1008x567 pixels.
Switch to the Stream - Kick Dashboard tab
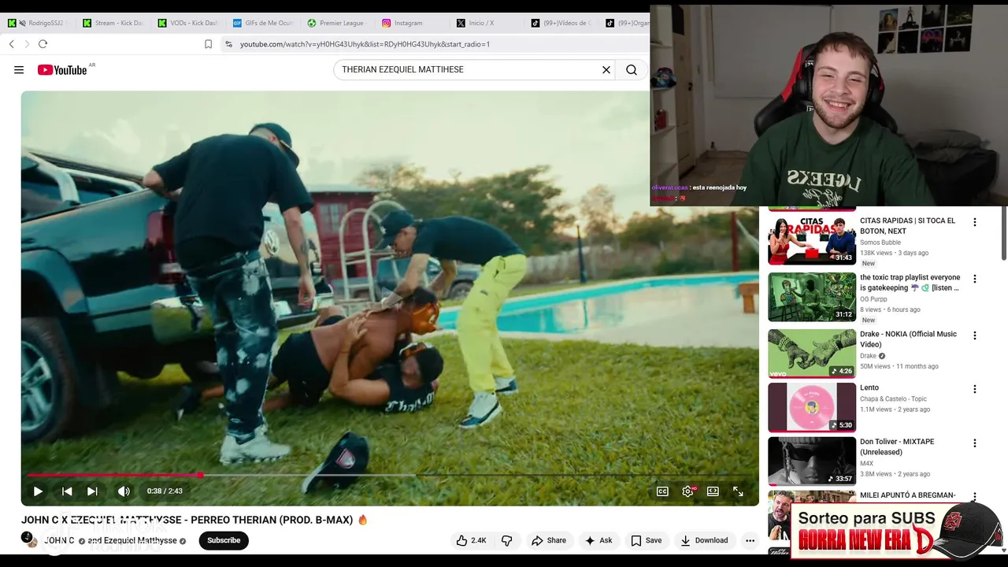pyautogui.click(x=113, y=23)
